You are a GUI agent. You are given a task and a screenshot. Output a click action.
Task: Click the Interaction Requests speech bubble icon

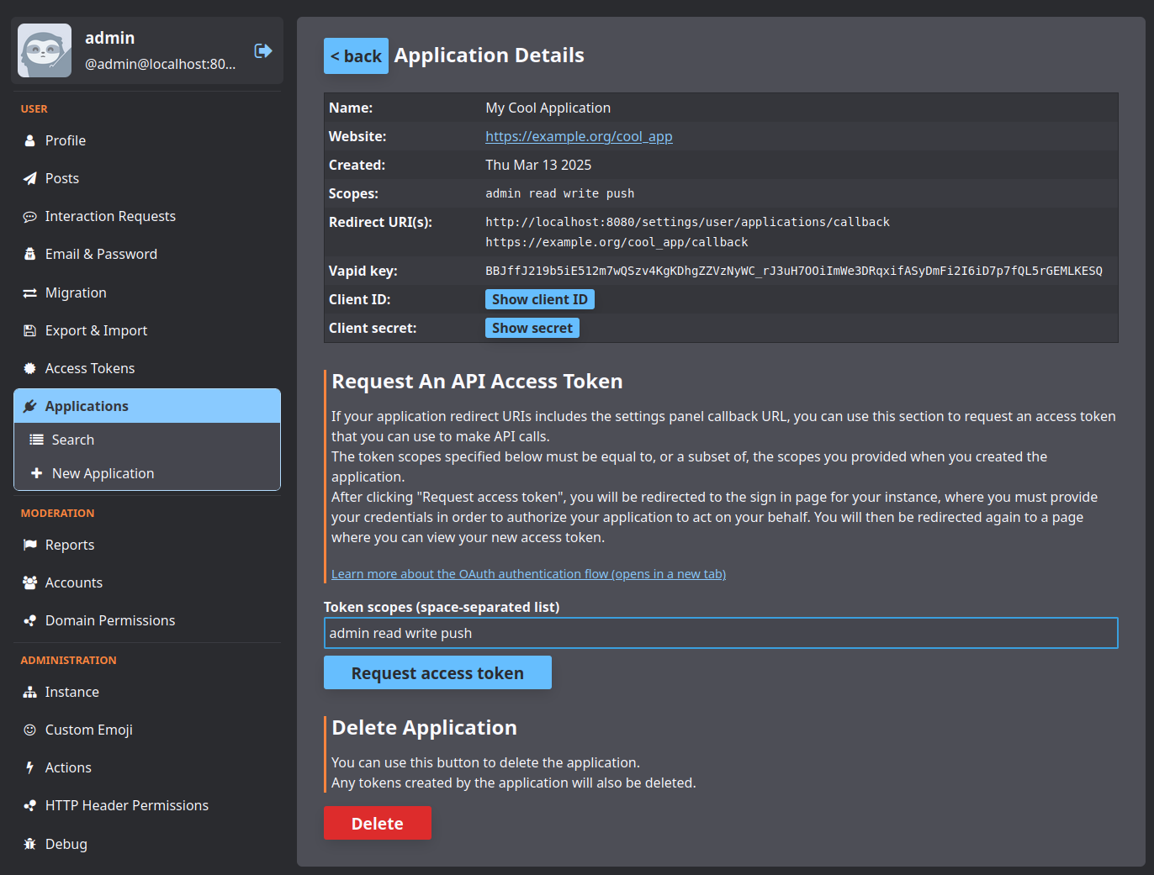point(30,217)
